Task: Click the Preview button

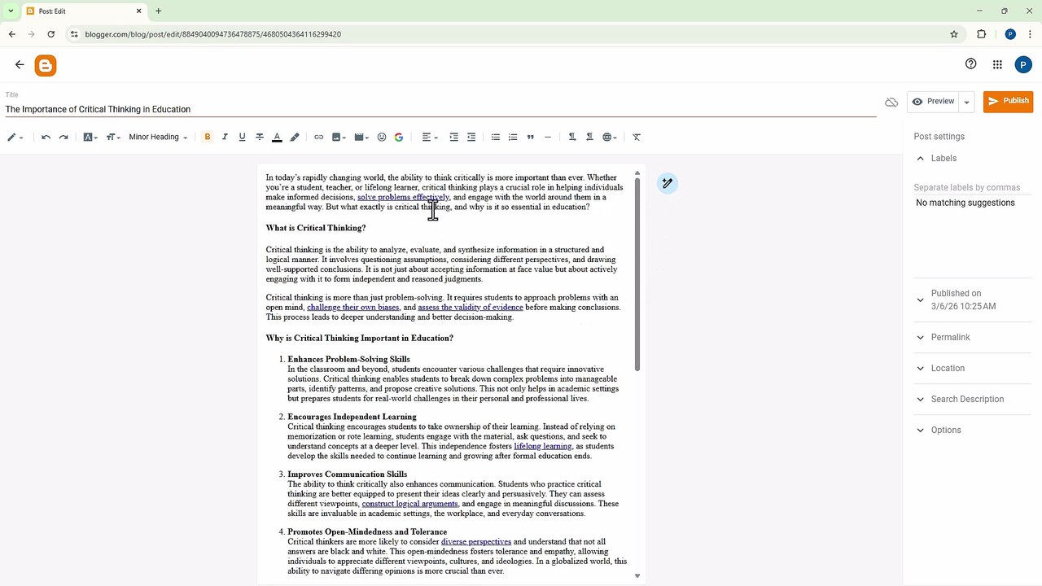Action: coord(933,101)
